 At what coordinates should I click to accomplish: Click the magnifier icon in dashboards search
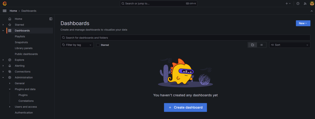pos(64,38)
